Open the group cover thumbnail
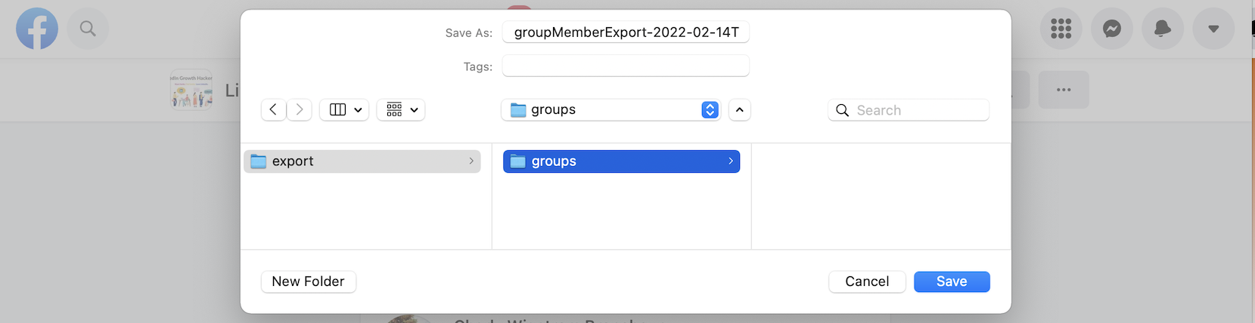 click(191, 91)
